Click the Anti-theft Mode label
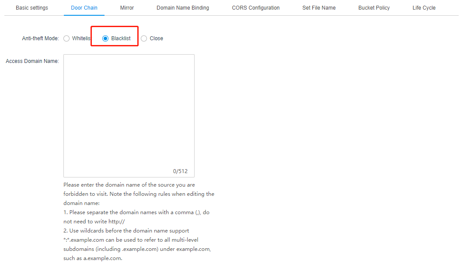The height and width of the screenshot is (264, 460). point(41,38)
